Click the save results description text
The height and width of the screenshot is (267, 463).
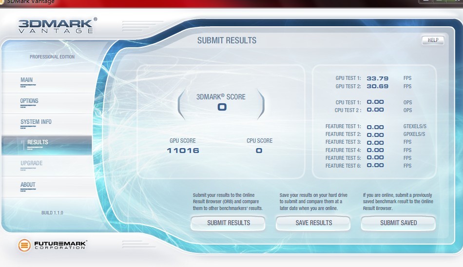[x=313, y=202]
